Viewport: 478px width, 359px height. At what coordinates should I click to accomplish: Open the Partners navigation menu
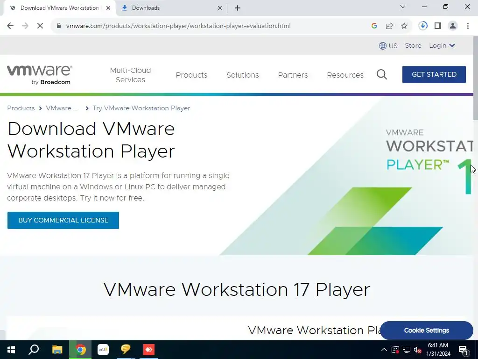point(293,75)
